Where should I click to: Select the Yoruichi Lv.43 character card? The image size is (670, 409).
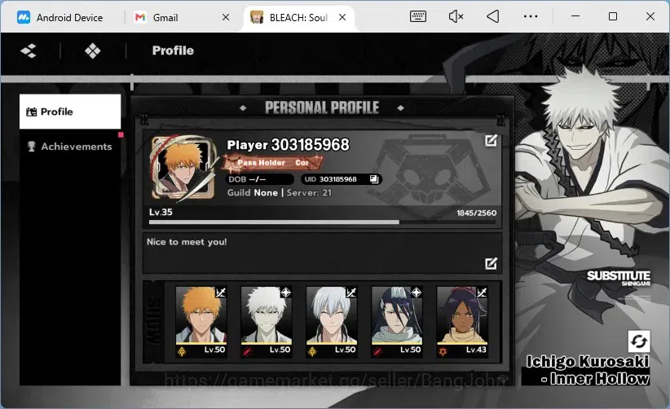(x=462, y=322)
